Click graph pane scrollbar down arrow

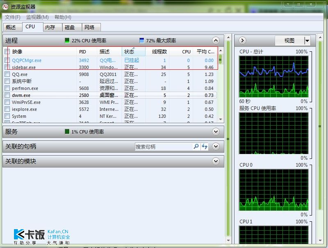(x=320, y=240)
